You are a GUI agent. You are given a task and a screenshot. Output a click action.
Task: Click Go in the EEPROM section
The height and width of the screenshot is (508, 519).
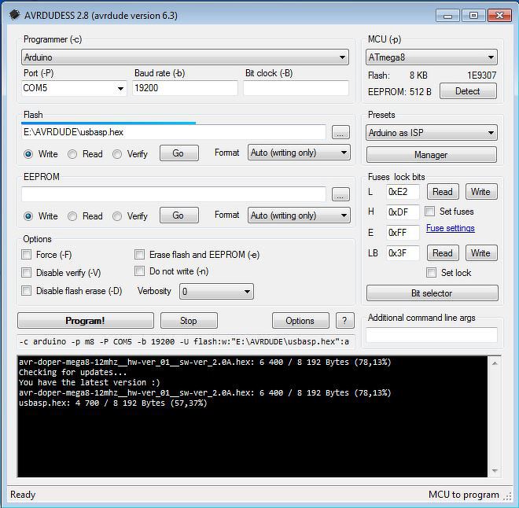click(179, 215)
